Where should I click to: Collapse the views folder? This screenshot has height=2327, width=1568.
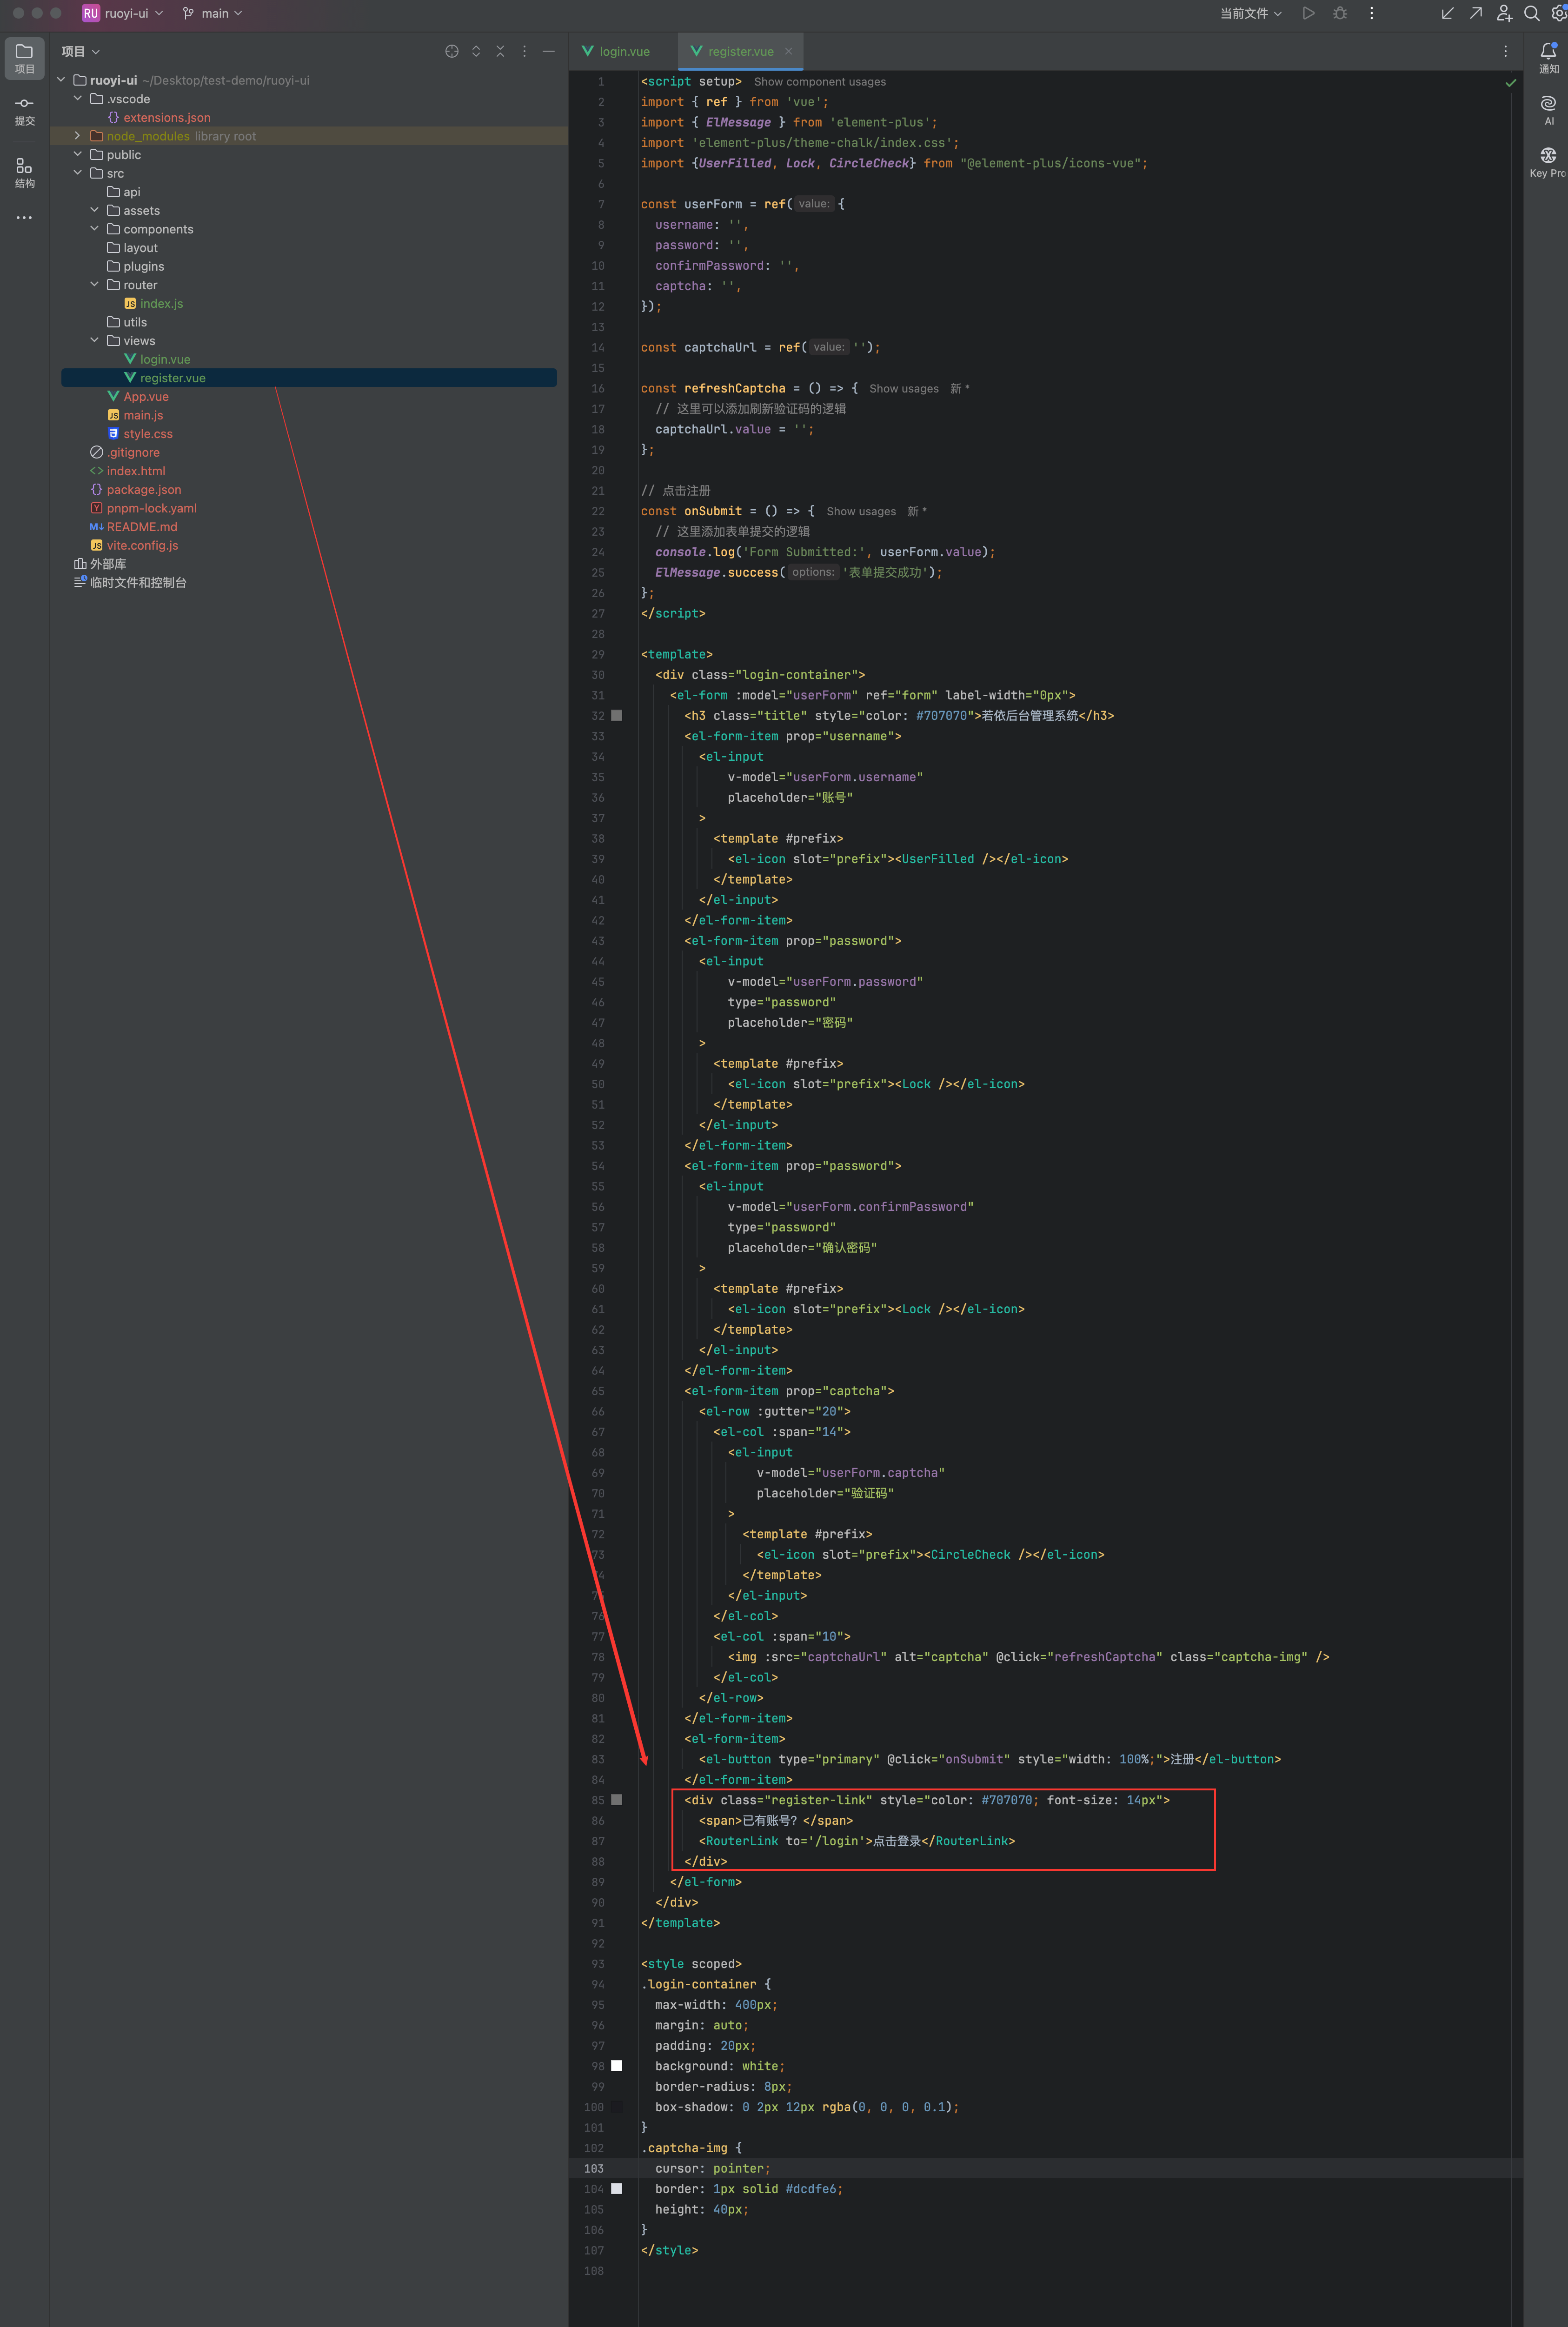tap(95, 341)
